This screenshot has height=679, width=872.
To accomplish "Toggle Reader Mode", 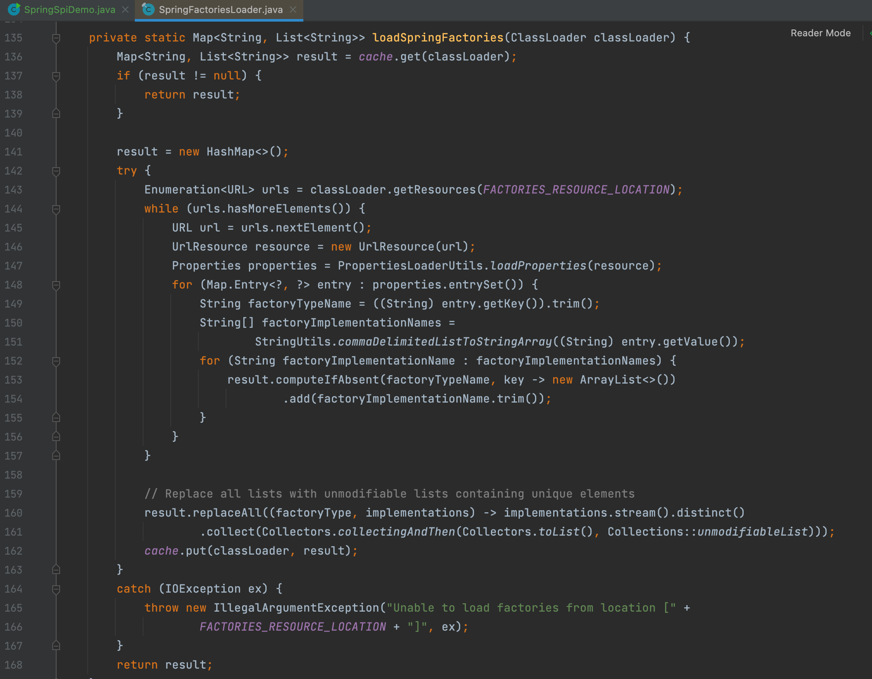I will pyautogui.click(x=820, y=33).
